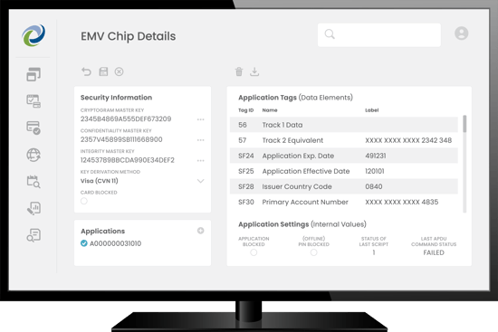498x332 pixels.
Task: Click the app logo in sidebar
Action: pyautogui.click(x=34, y=35)
